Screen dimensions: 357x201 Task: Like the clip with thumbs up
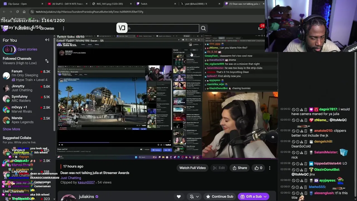(258, 168)
